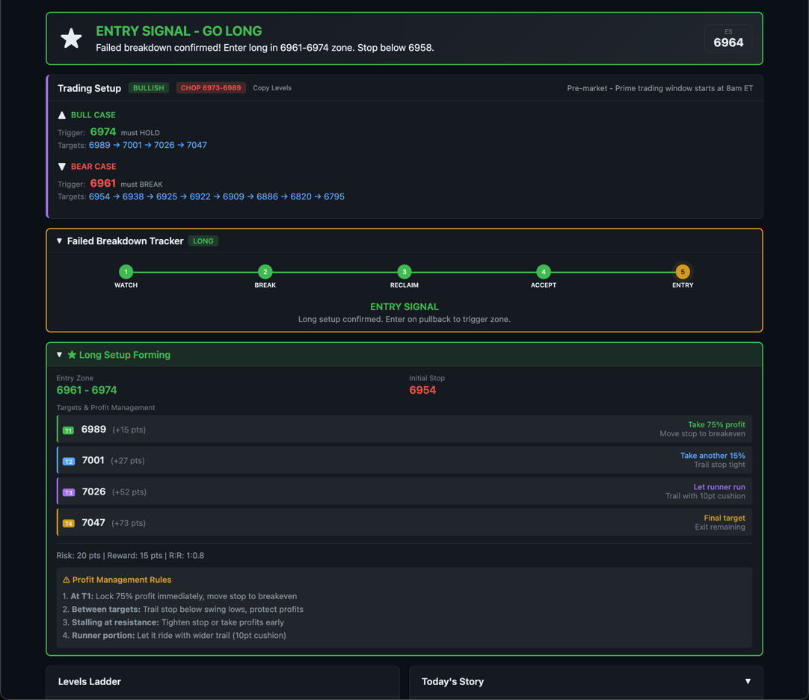
Task: Collapse the Long Setup Forming panel
Action: [x=59, y=355]
